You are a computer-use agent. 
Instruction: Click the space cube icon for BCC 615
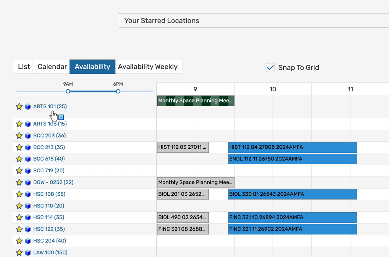(x=28, y=159)
